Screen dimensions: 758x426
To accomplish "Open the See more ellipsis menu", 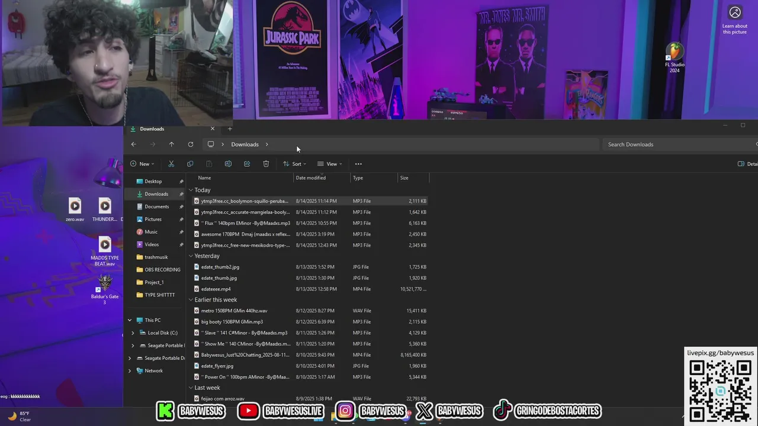I will tap(358, 164).
